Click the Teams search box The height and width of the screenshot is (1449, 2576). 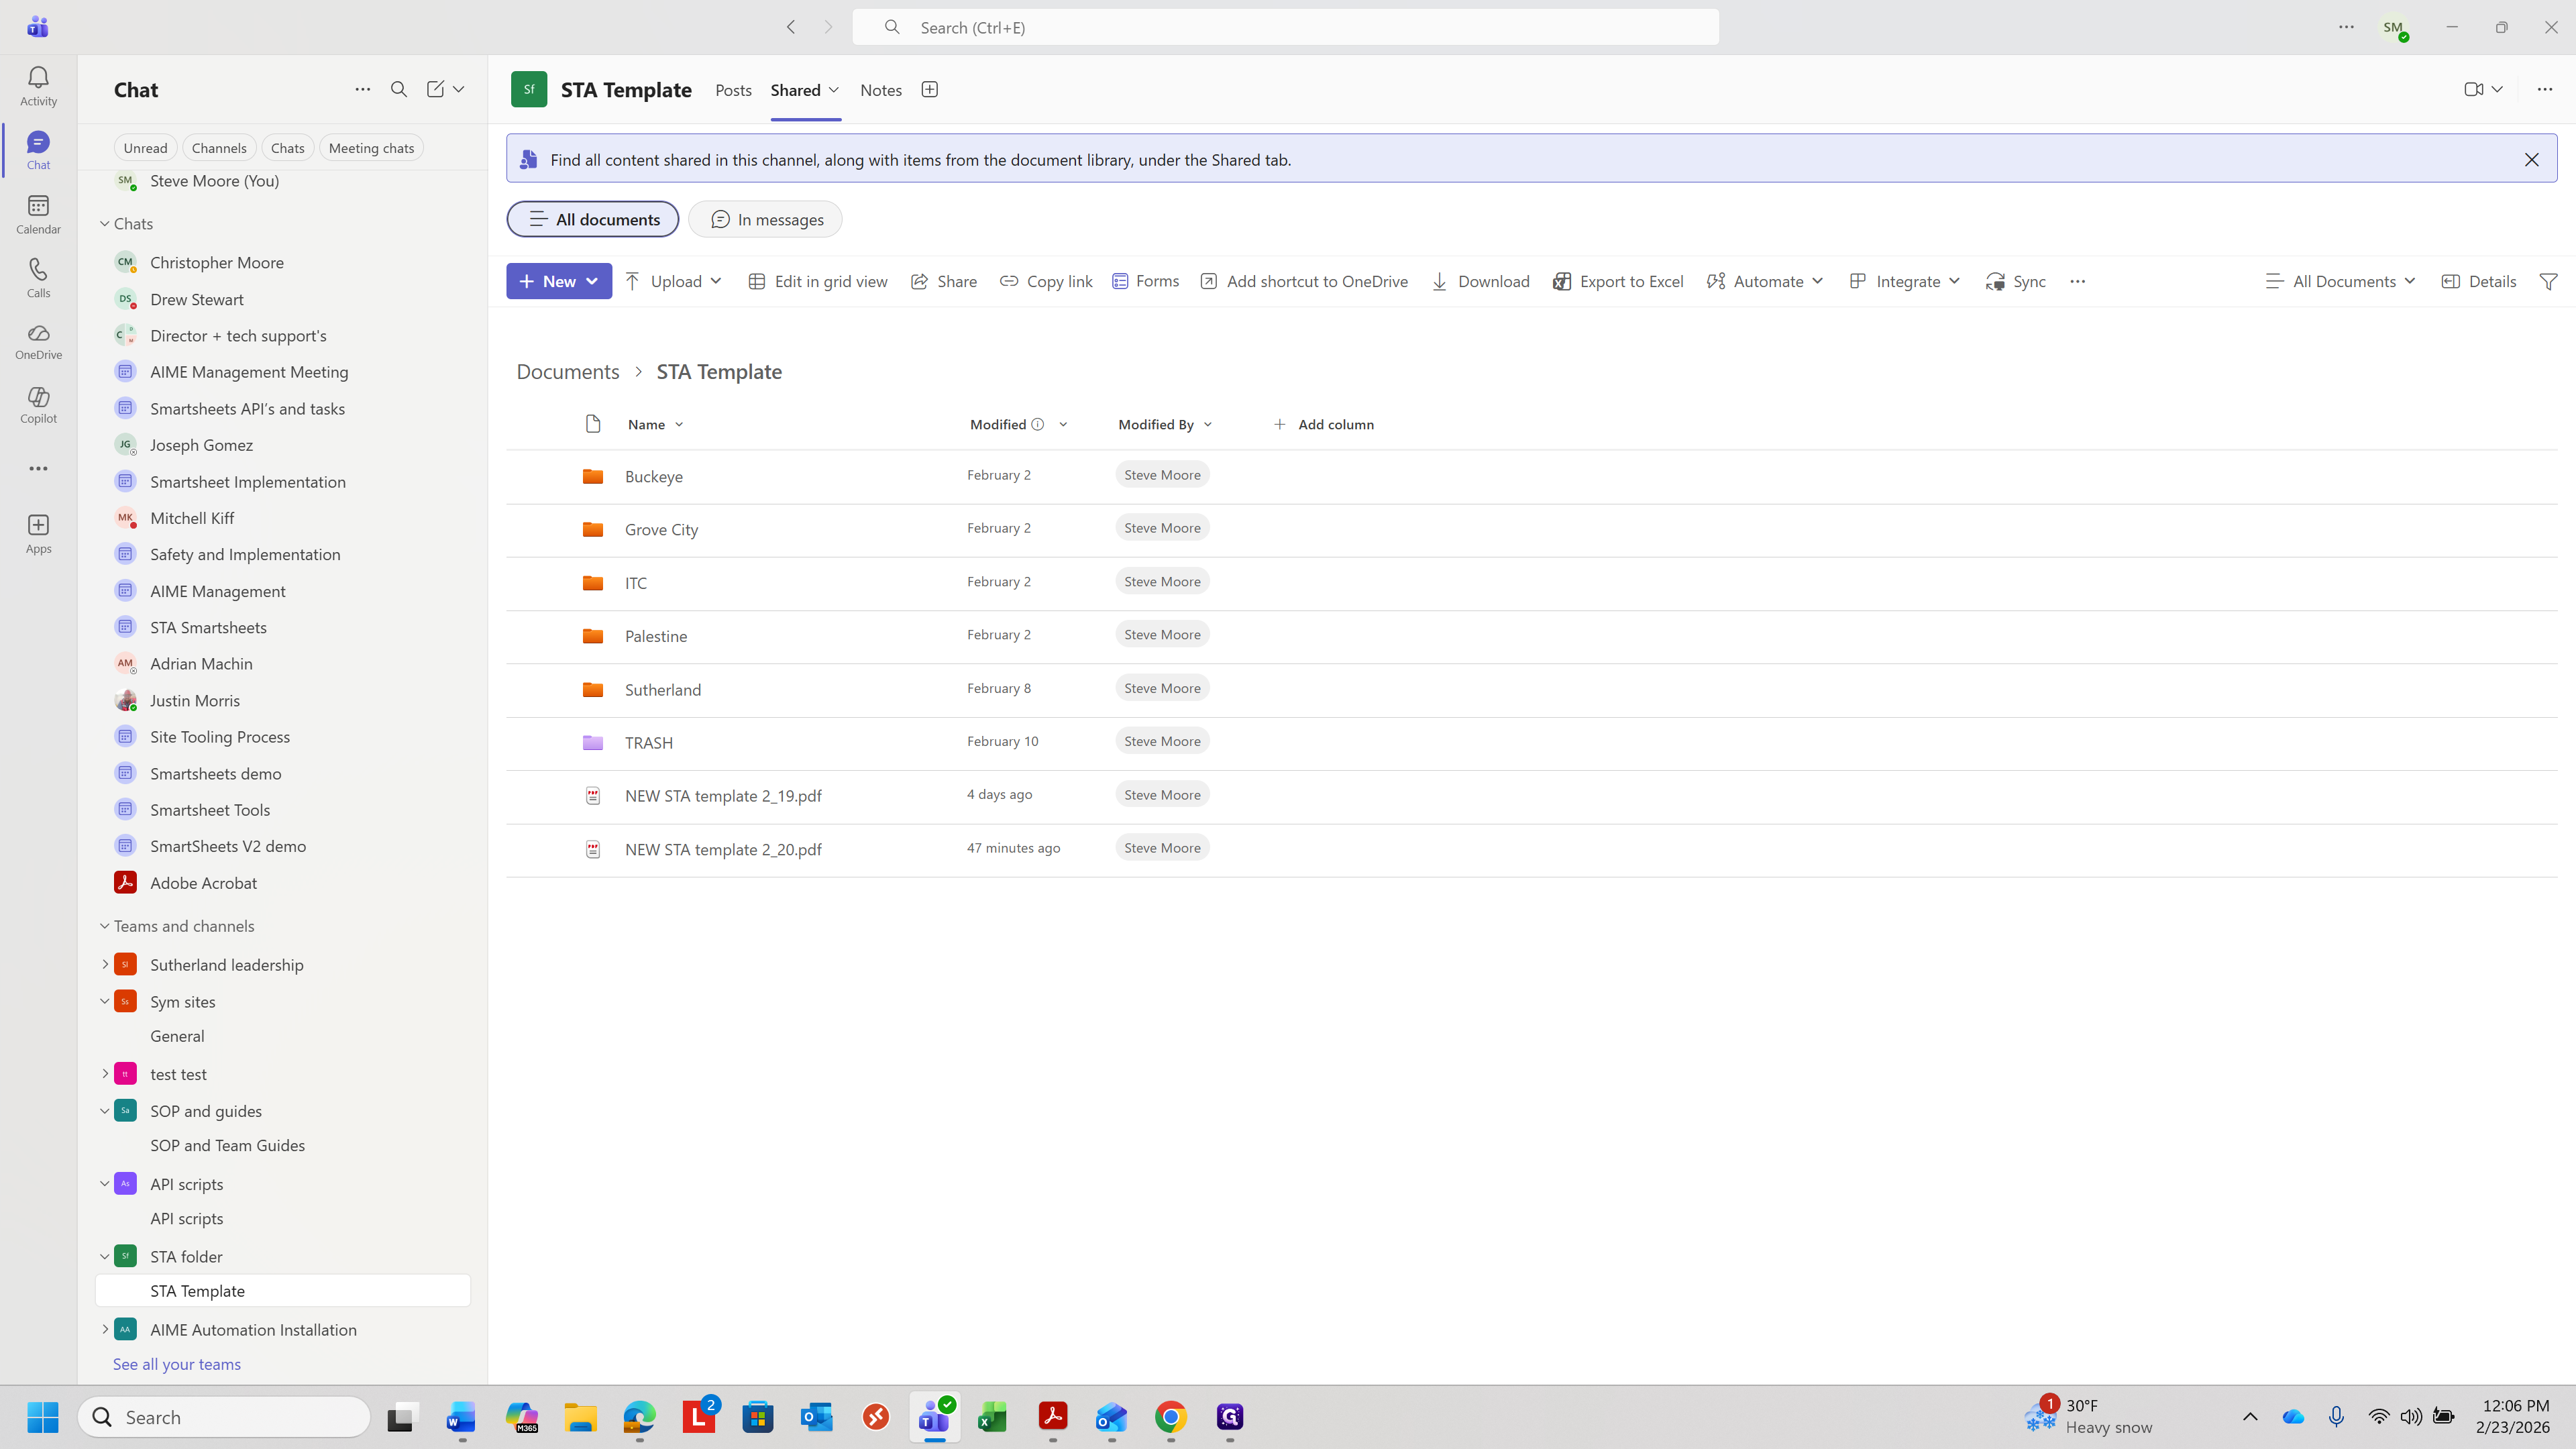click(1285, 28)
